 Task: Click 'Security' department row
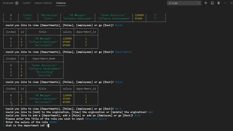click(45, 75)
